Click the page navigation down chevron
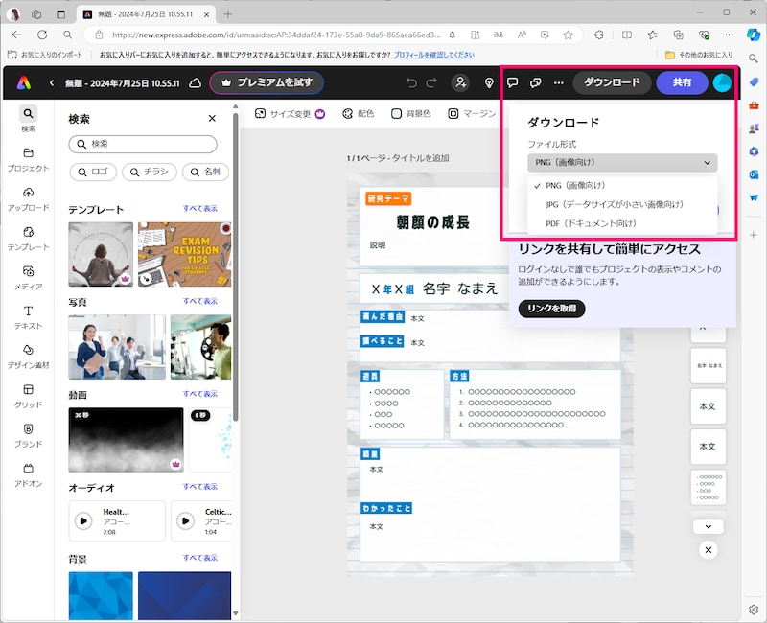This screenshot has height=623, width=767. click(708, 526)
